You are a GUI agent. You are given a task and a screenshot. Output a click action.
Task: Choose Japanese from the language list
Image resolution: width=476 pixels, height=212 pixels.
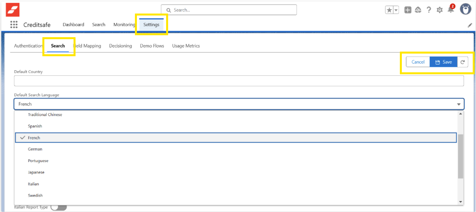[236, 172]
